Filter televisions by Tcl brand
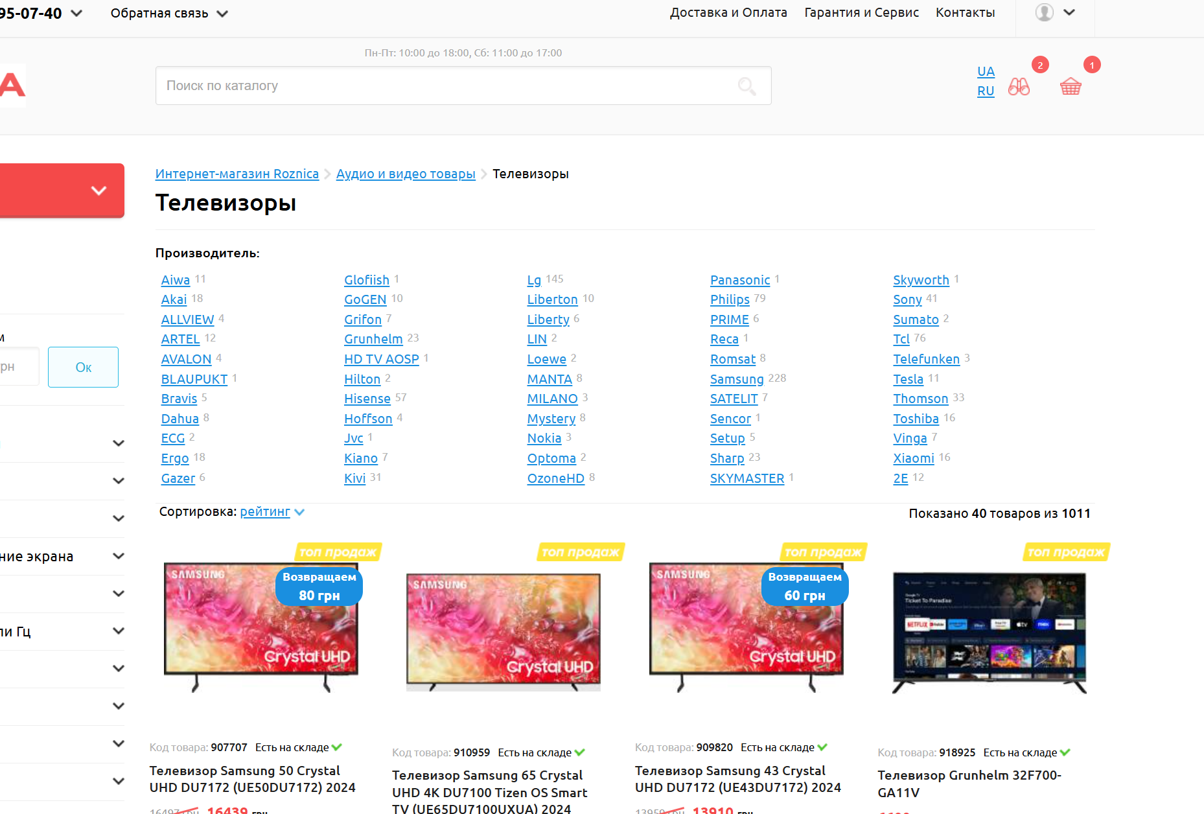The image size is (1204, 814). pyautogui.click(x=901, y=339)
